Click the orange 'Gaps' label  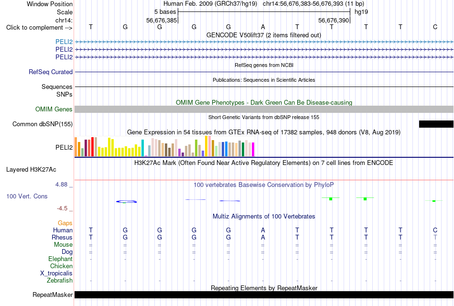[x=65, y=223]
